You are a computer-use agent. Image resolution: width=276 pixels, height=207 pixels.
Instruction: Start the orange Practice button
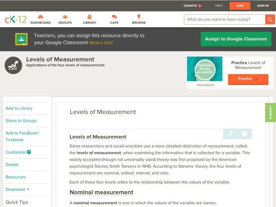coord(248,79)
